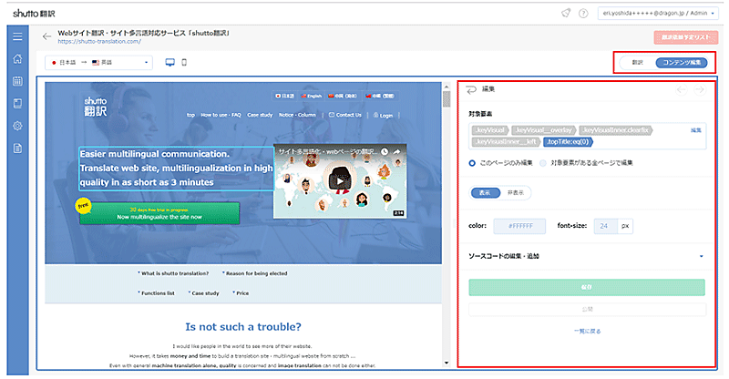Click the green 保存 save button

[587, 287]
